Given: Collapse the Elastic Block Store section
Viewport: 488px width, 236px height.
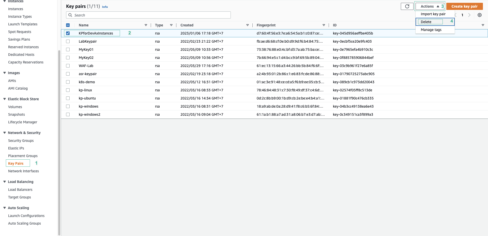Looking at the screenshot, I should click(5, 99).
